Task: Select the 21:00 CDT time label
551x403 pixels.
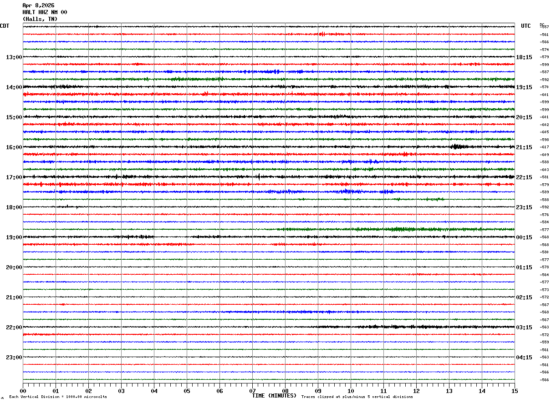Action: pyautogui.click(x=14, y=297)
